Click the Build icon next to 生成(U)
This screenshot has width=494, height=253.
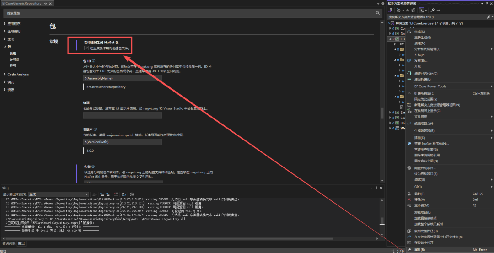click(409, 32)
